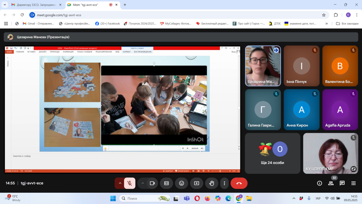Open the Chrome three-dot menu
This screenshot has height=204, width=362.
357,15
